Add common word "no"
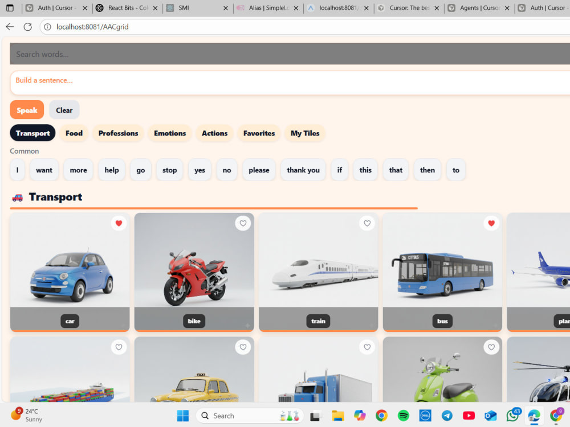The width and height of the screenshot is (570, 427). [x=227, y=170]
